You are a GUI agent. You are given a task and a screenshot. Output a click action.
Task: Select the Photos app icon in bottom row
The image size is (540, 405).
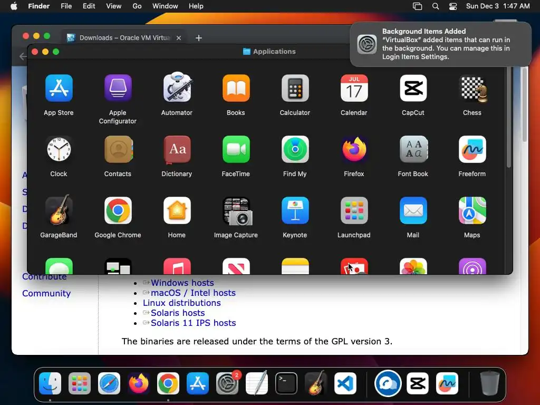413,266
